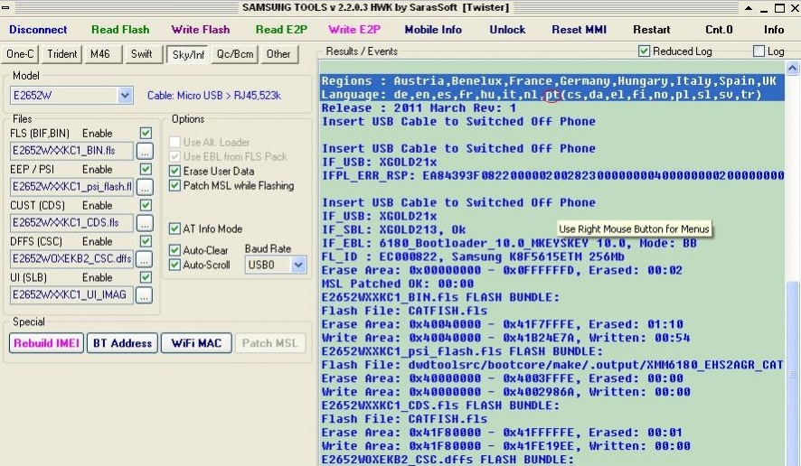The height and width of the screenshot is (466, 801).
Task: Toggle Auto-Clear checkbox
Action: (x=174, y=250)
